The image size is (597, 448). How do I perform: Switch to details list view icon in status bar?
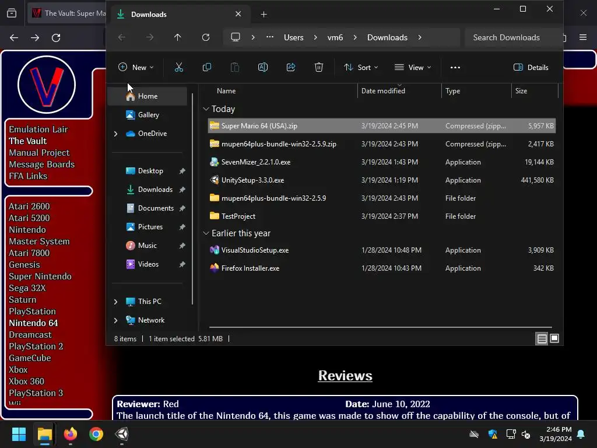click(542, 338)
